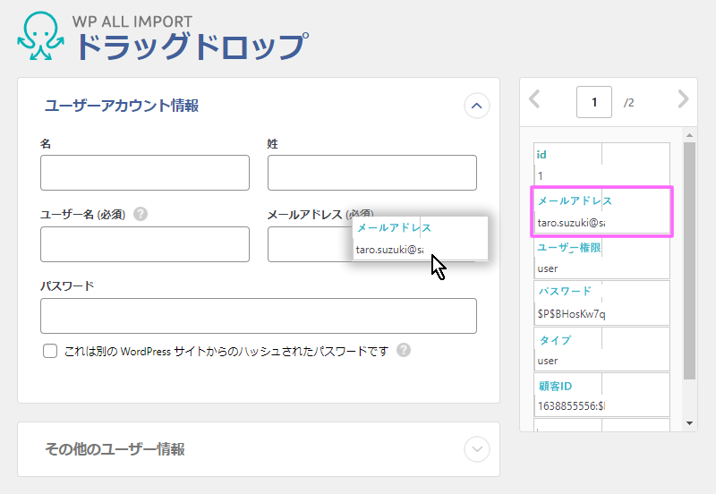Select the ユーザー権限 label in data panel
716x494 pixels.
coord(569,248)
